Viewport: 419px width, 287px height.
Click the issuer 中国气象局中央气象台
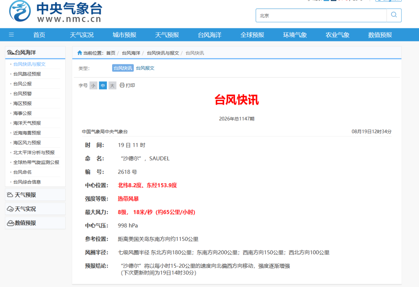(105, 132)
